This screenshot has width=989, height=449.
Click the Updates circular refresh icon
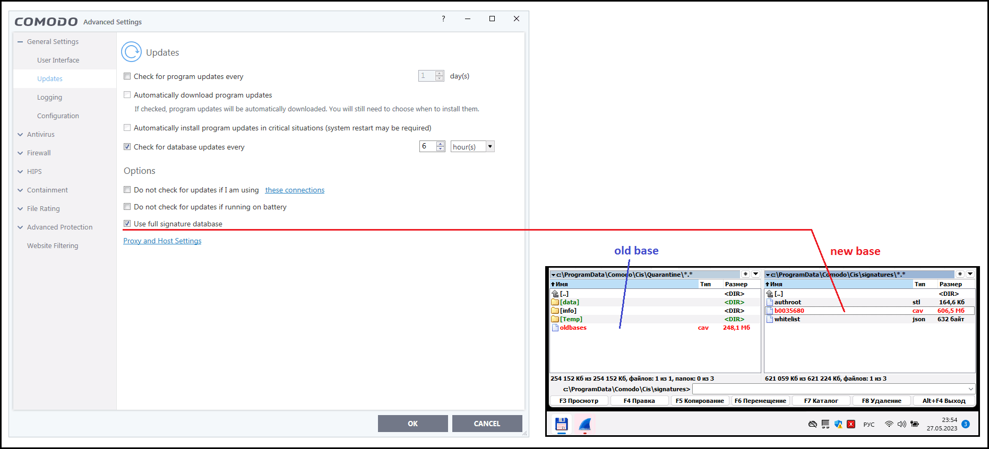pyautogui.click(x=132, y=52)
